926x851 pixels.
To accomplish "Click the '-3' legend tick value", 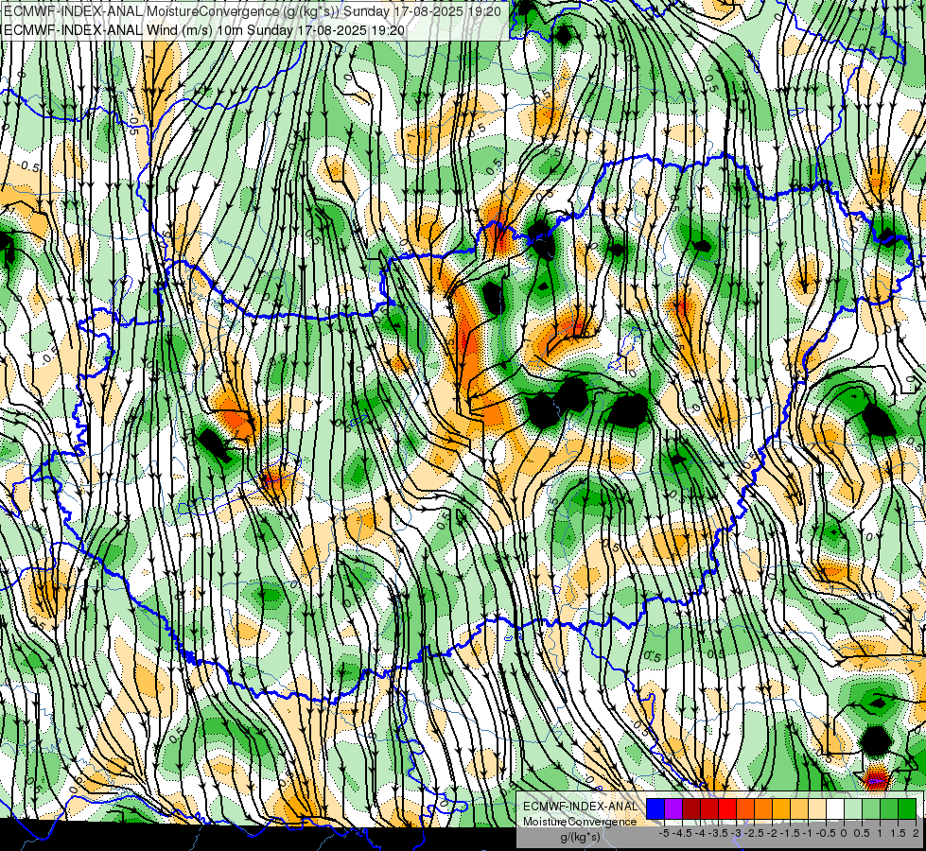I will [737, 833].
